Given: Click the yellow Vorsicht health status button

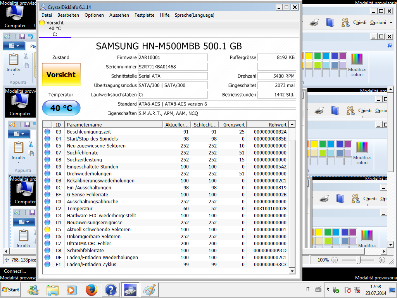Looking at the screenshot, I should 61,74.
